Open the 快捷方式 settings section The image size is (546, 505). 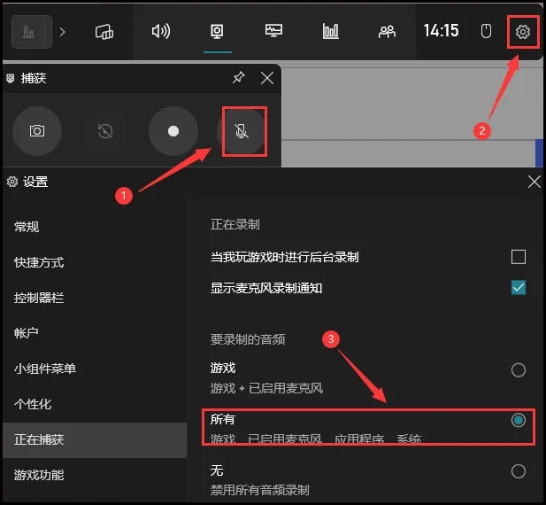95,262
